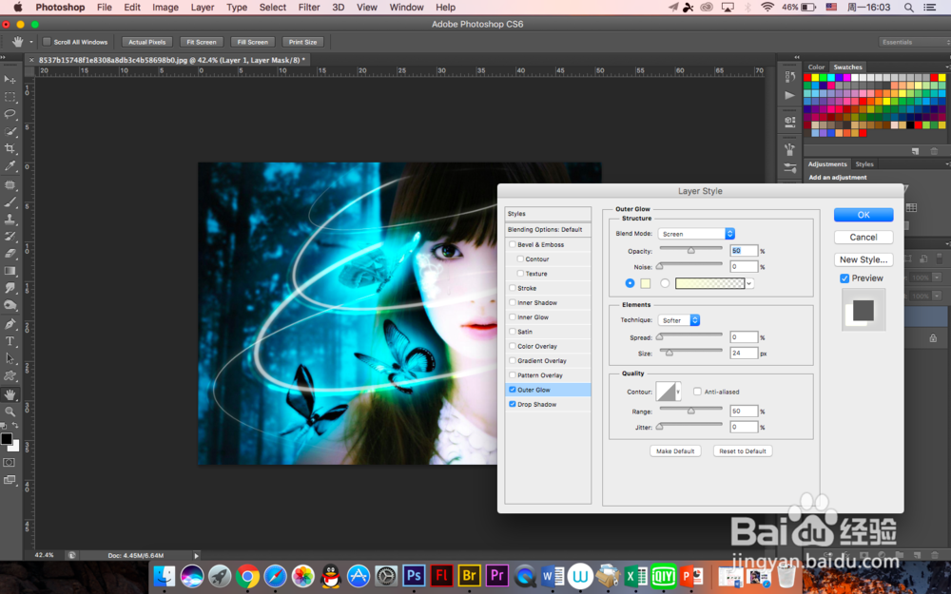Uncheck the Drop Shadow style
This screenshot has height=594, width=951.
[513, 404]
